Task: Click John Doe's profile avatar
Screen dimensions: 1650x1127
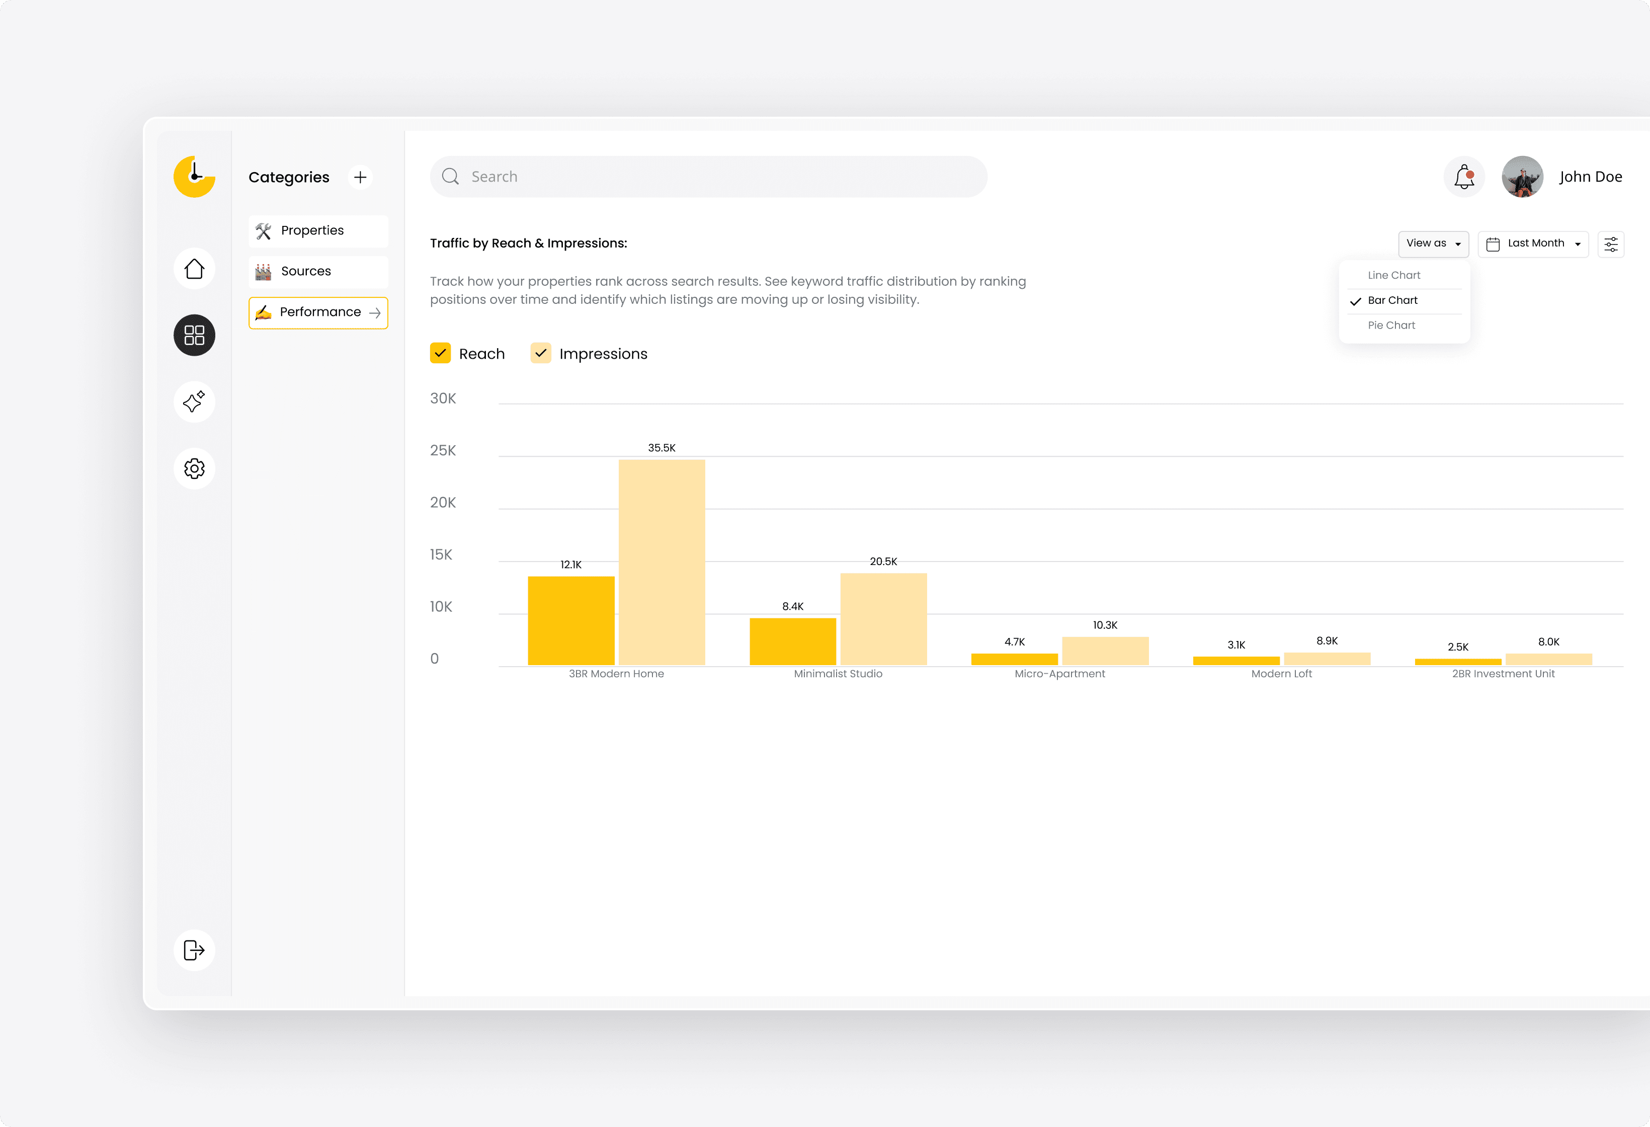Action: point(1522,177)
